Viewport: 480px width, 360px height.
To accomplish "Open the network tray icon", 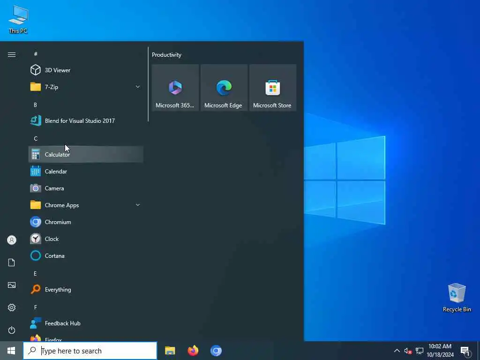I will pos(420,351).
